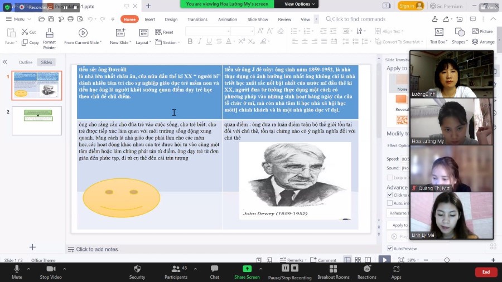Open Zoom Apps

pyautogui.click(x=396, y=272)
